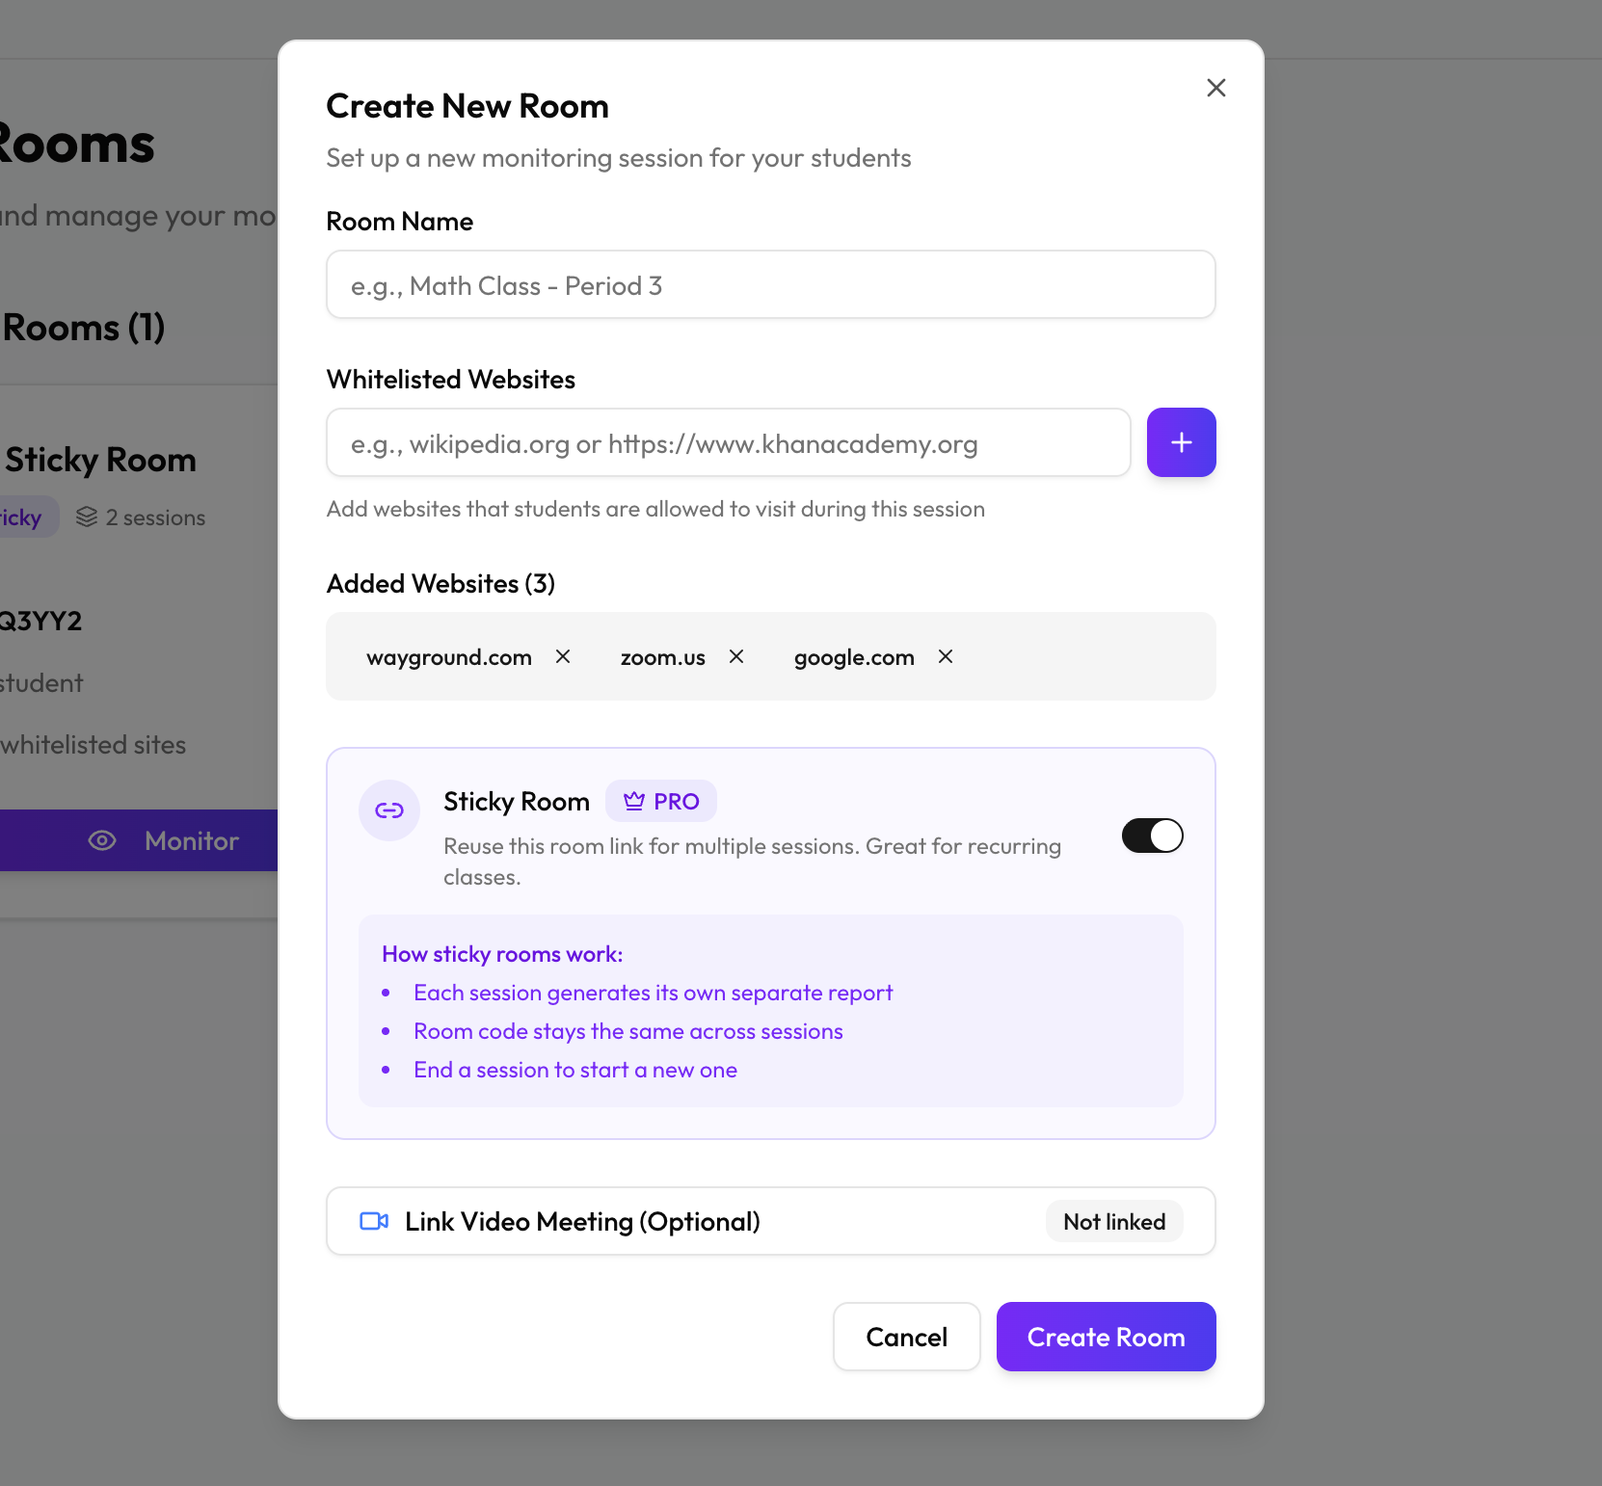The width and height of the screenshot is (1602, 1486).
Task: Expand Link Video Meeting (Optional) section
Action: [582, 1221]
